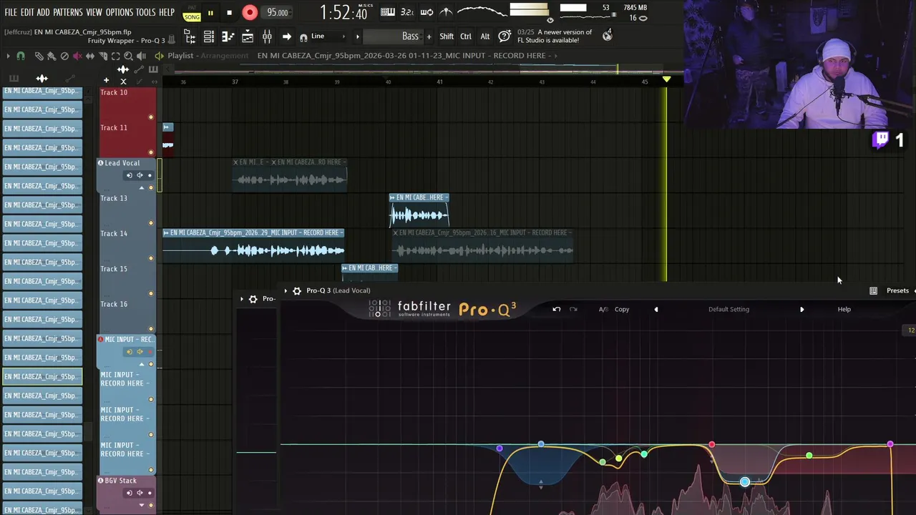
Task: Open the OPTIONS menu
Action: (120, 13)
